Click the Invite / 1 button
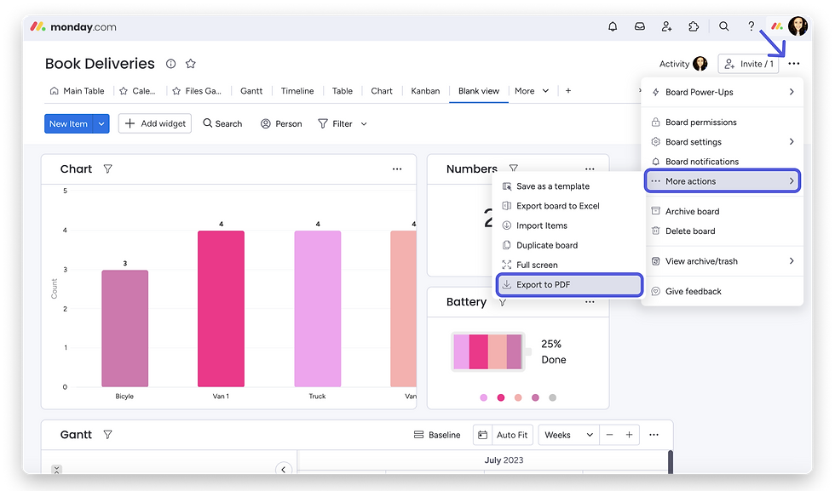Viewport: 835px width, 491px height. click(748, 64)
